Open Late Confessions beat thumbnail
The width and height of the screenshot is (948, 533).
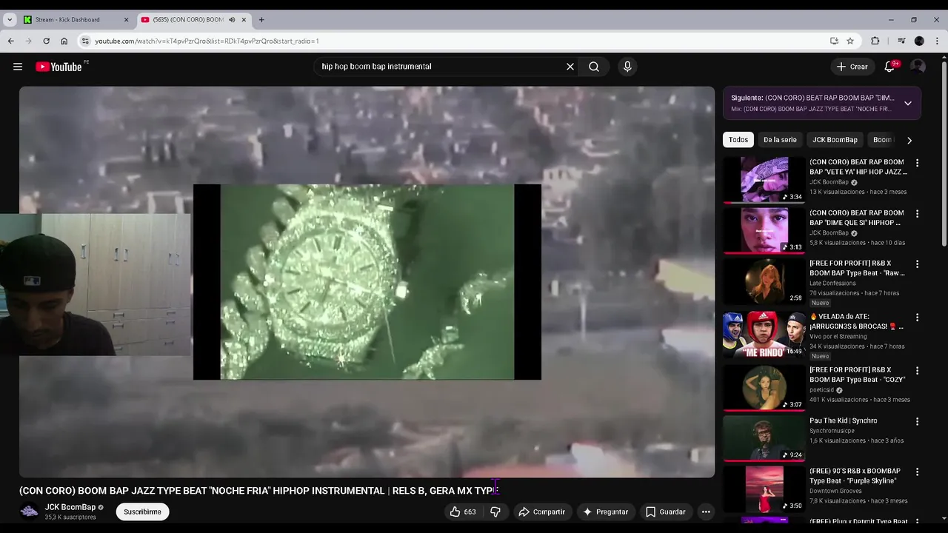click(x=764, y=281)
